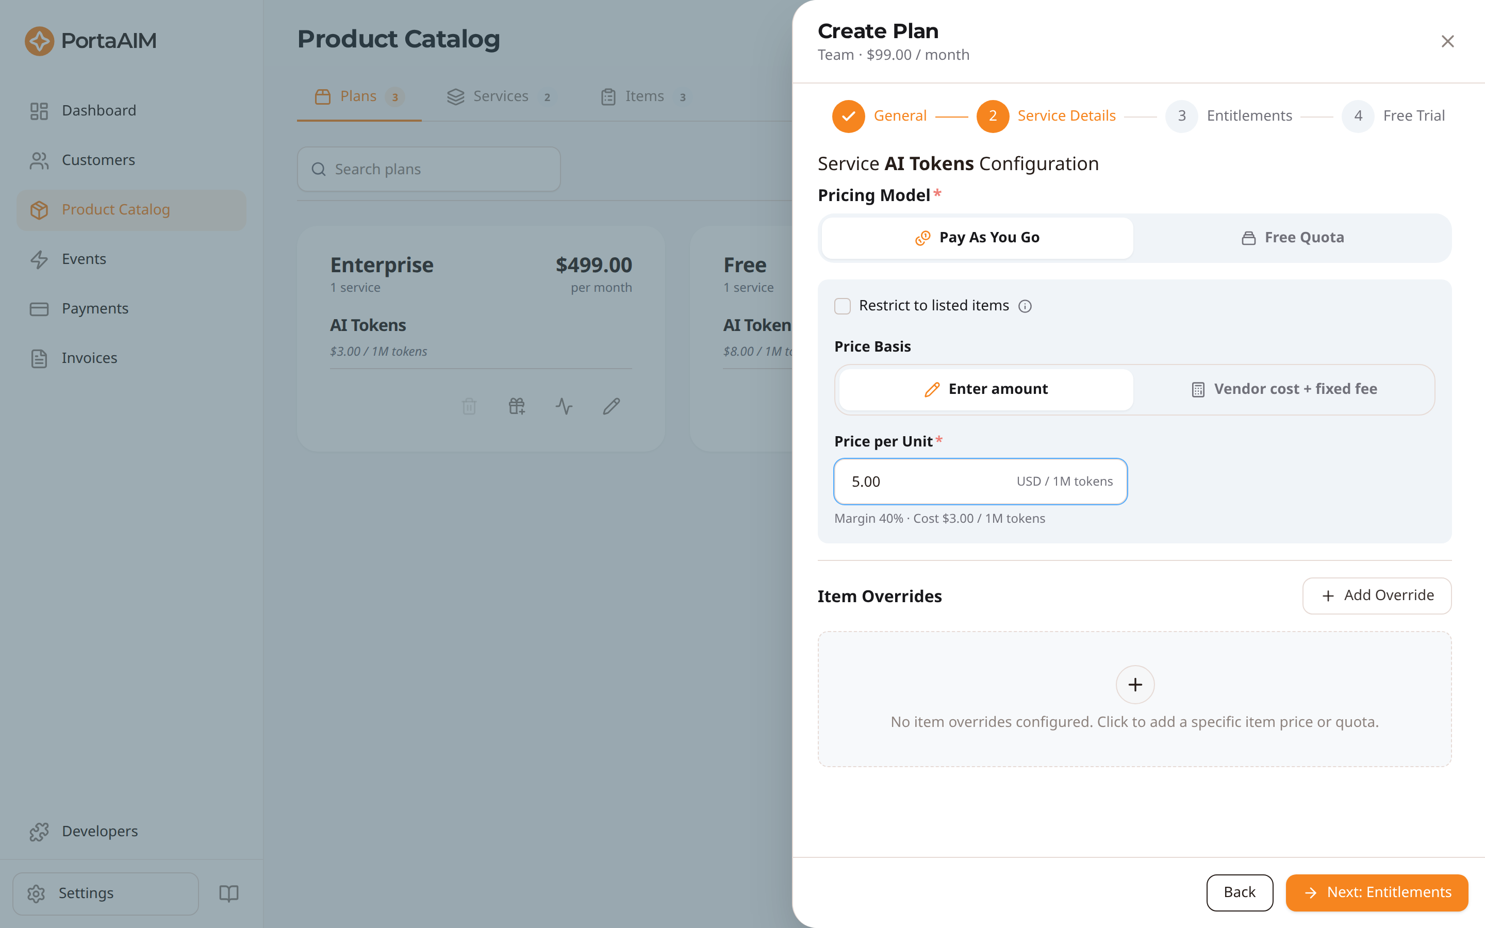Select Pay As You Go pricing model

[x=977, y=238]
